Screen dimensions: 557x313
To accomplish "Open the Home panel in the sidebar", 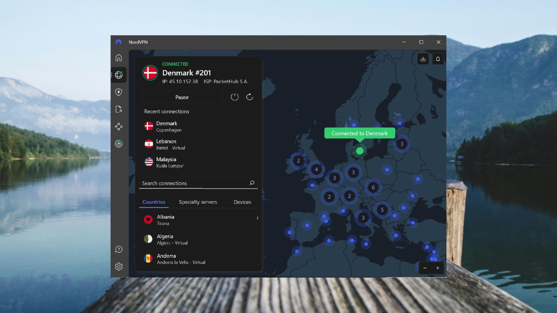I will [x=119, y=58].
